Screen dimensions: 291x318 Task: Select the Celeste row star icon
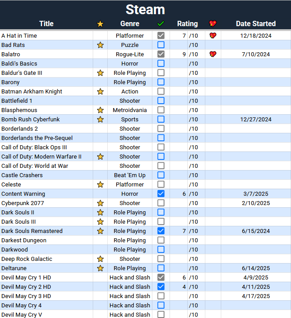(100, 184)
